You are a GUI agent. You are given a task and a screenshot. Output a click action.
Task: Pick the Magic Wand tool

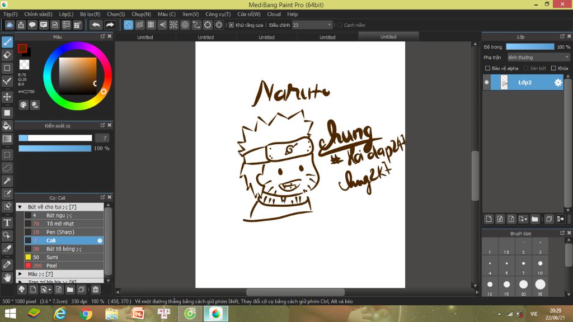tap(7, 181)
